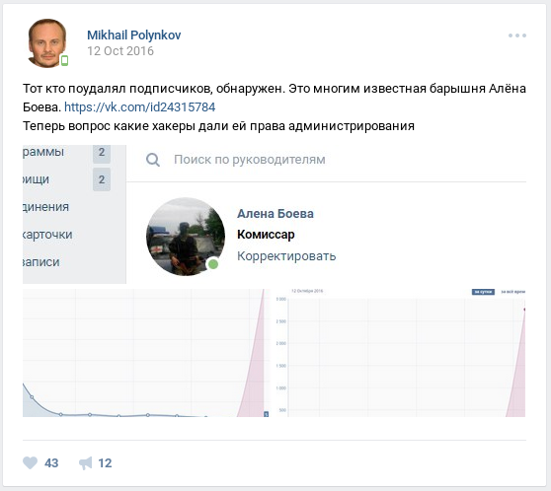Screen dimensions: 551x491
Task: Click the magnifier icon in managers search
Action: [153, 160]
